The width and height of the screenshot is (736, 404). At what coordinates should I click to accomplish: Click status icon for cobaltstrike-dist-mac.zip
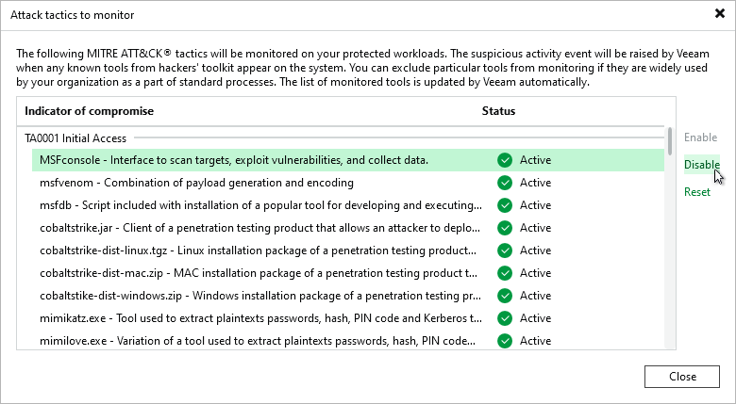tap(505, 273)
